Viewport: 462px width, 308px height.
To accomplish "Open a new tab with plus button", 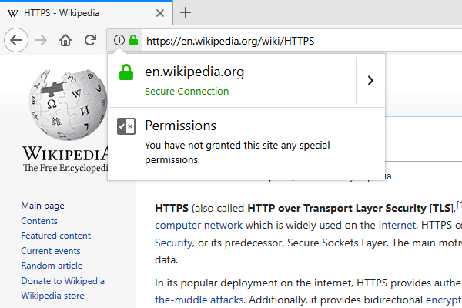I will click(186, 12).
